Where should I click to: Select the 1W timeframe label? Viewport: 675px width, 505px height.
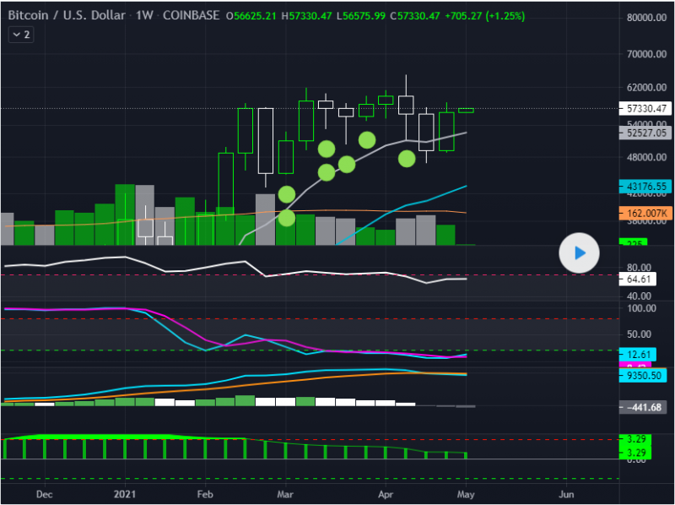tap(138, 16)
